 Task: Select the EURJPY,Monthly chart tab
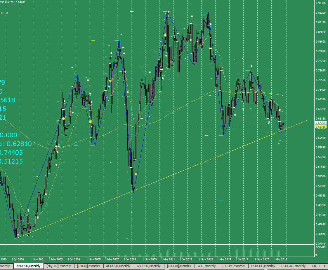tap(233, 266)
